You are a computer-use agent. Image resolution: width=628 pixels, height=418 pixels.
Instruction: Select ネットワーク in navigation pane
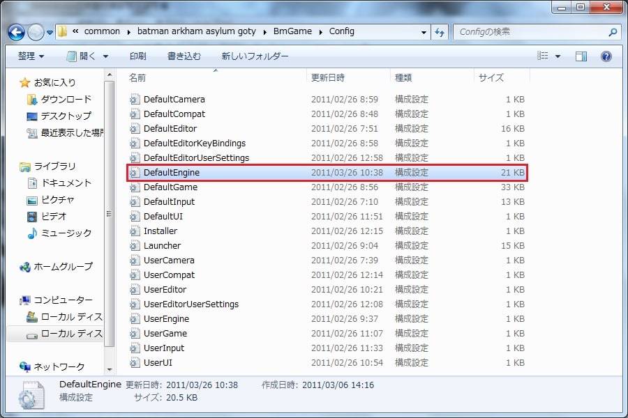click(x=59, y=367)
